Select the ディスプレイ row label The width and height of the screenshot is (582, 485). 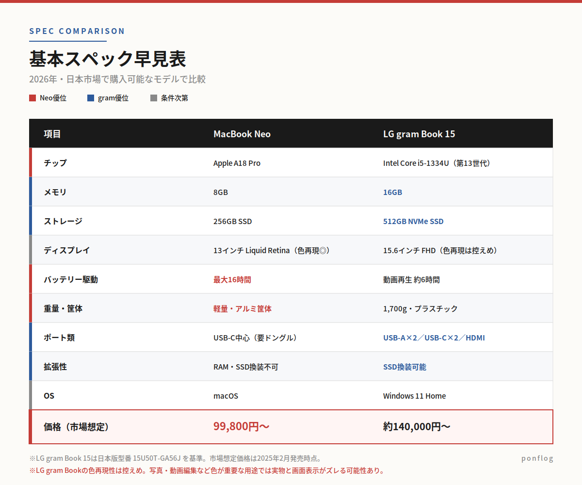point(67,250)
